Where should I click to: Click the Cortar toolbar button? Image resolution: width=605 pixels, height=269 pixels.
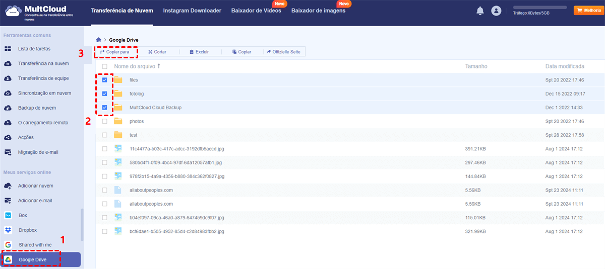pos(157,52)
